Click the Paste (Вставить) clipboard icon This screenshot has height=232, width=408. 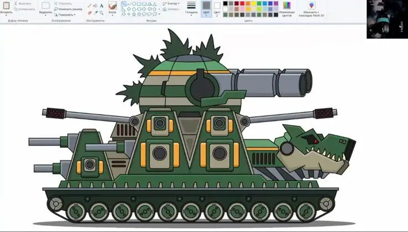coord(6,5)
